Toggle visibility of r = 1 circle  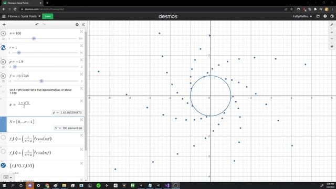(x=3, y=48)
